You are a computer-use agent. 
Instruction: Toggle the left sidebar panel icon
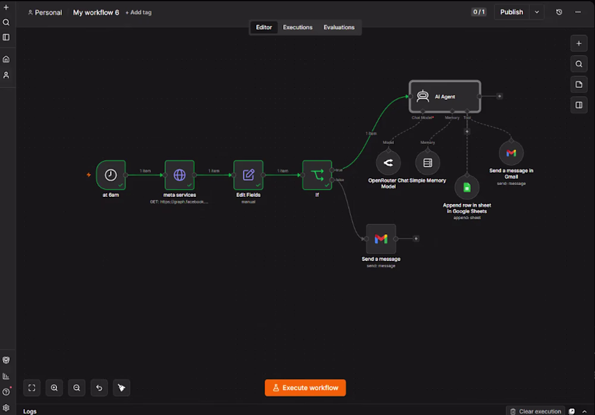6,37
